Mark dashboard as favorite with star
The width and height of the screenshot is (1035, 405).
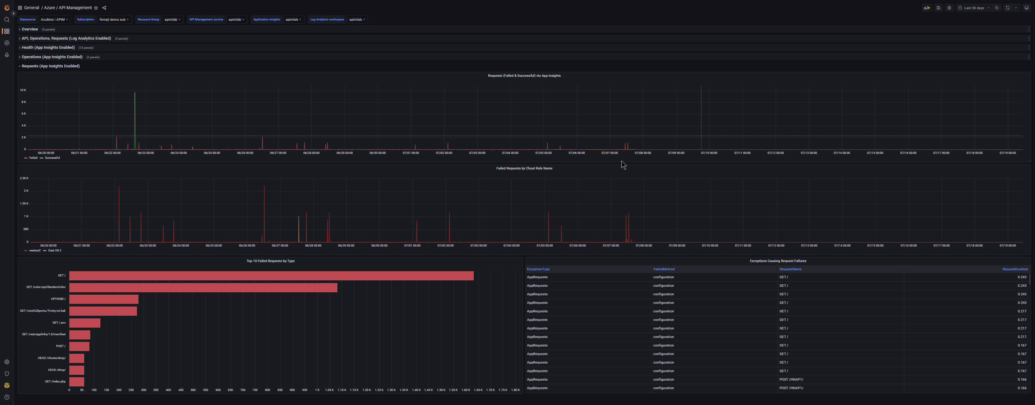pos(95,8)
